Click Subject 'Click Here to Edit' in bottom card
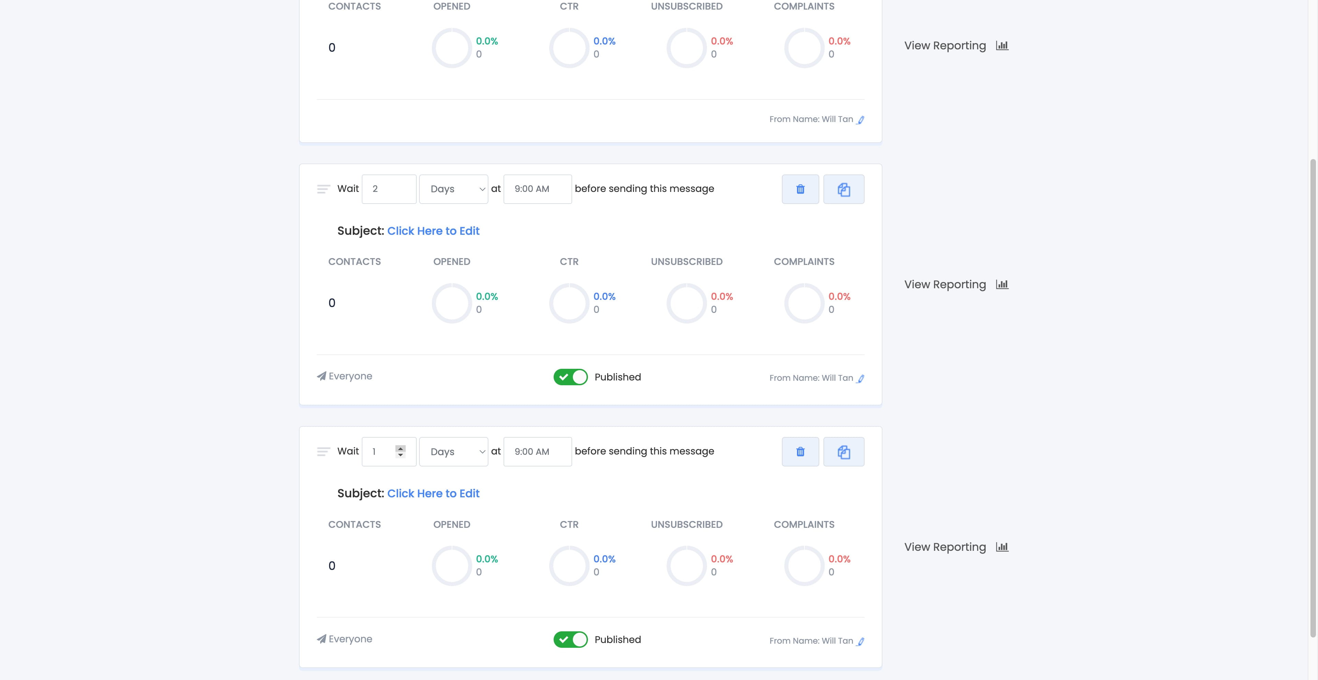 click(x=433, y=494)
